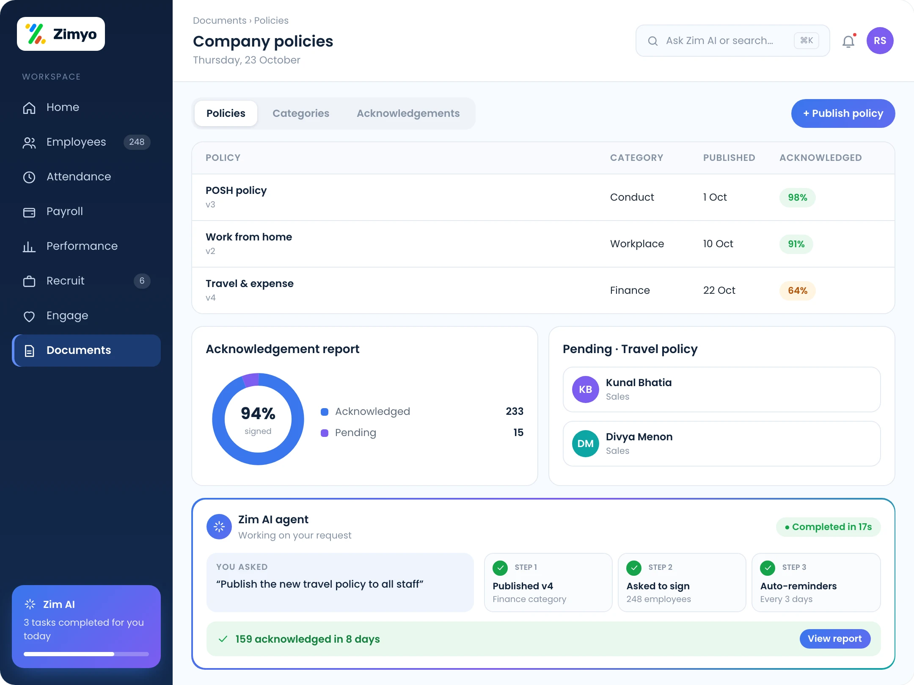Click the Zim AI agent sparkle icon
The width and height of the screenshot is (914, 685).
[219, 527]
